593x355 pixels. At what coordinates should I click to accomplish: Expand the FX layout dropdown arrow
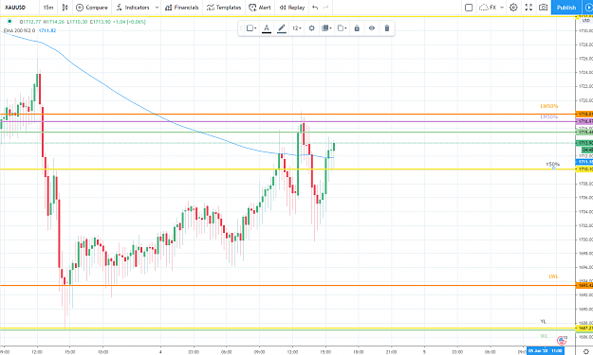[502, 8]
